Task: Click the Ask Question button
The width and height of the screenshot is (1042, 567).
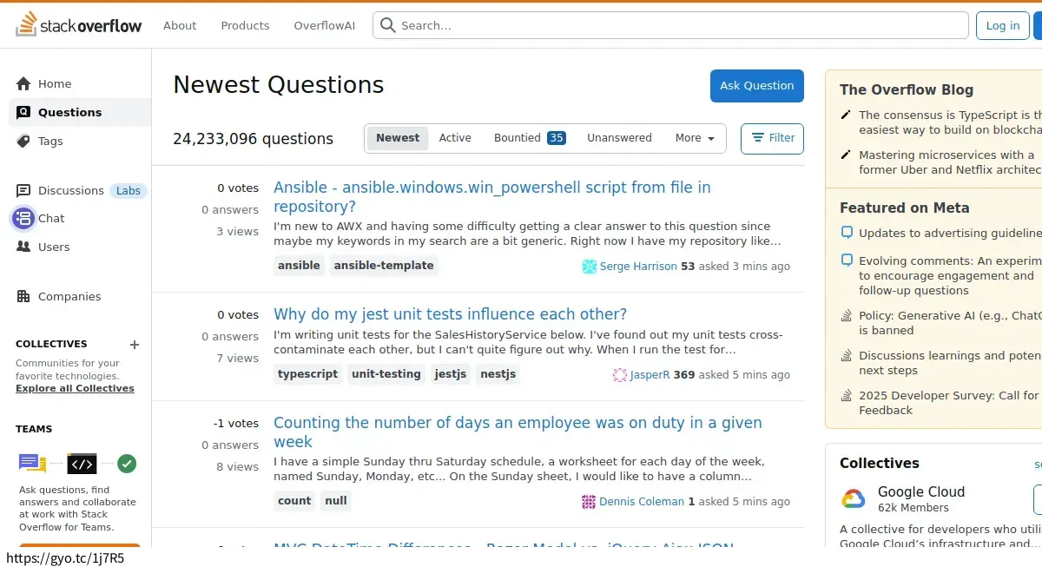Action: point(756,86)
